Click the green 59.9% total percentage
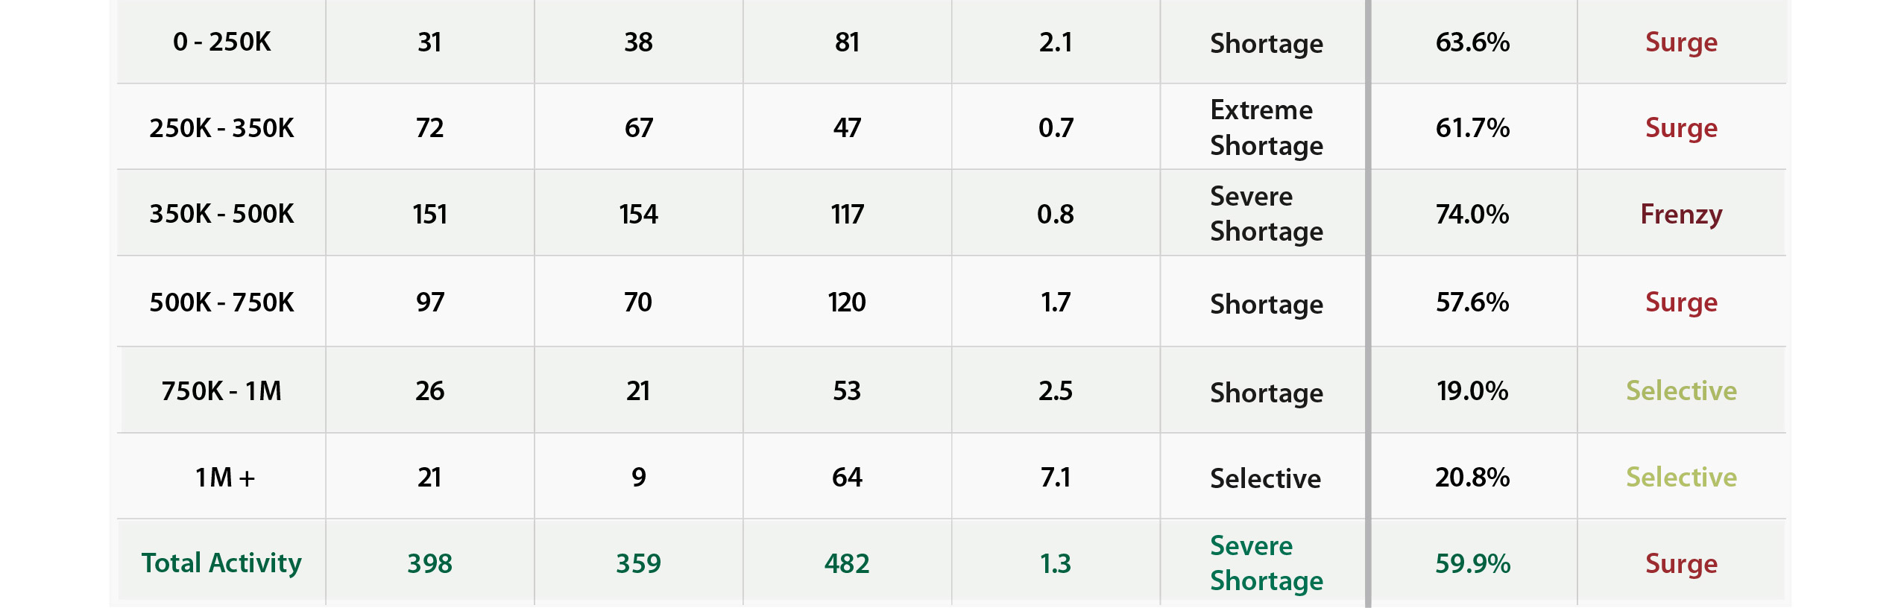The width and height of the screenshot is (1901, 608). (x=1472, y=563)
